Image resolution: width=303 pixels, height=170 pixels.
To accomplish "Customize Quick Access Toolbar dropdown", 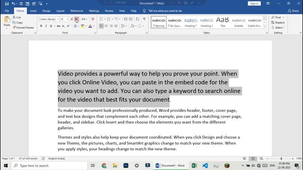I will pos(47,4).
